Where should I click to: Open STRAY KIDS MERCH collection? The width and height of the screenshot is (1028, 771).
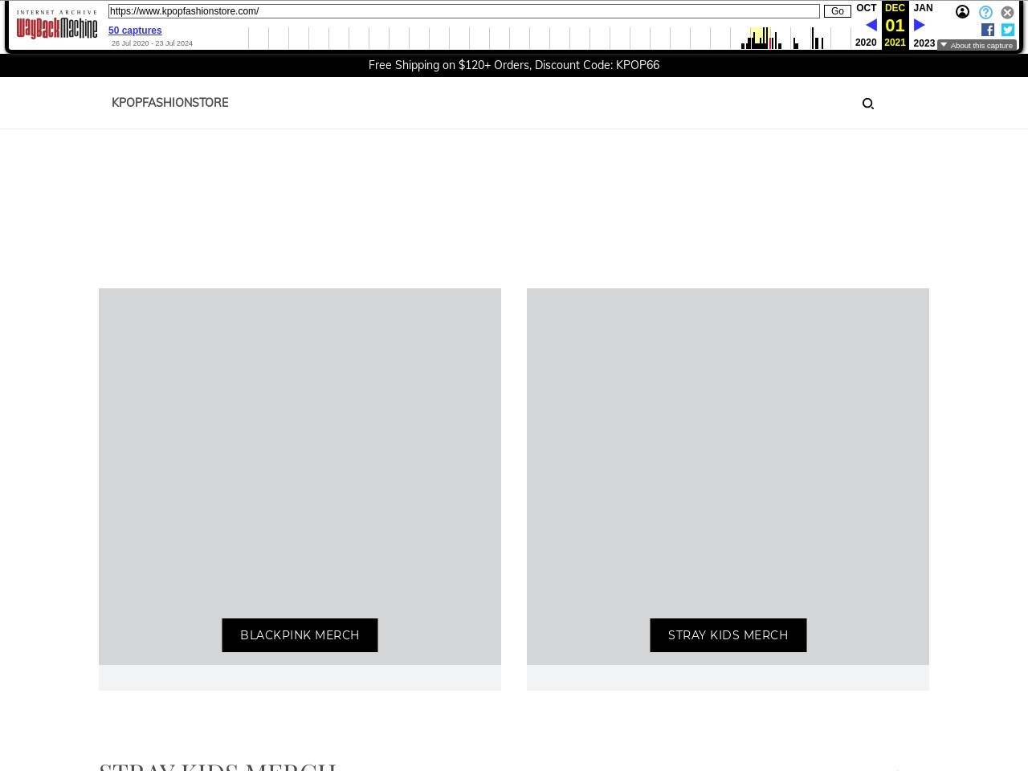728,635
